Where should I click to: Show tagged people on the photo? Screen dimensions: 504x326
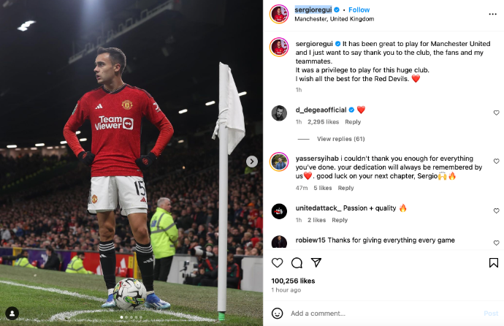[x=12, y=313]
